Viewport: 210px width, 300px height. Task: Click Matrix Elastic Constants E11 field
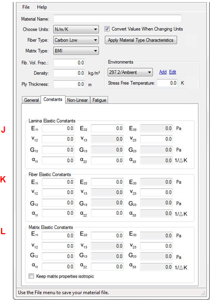tap(58, 236)
